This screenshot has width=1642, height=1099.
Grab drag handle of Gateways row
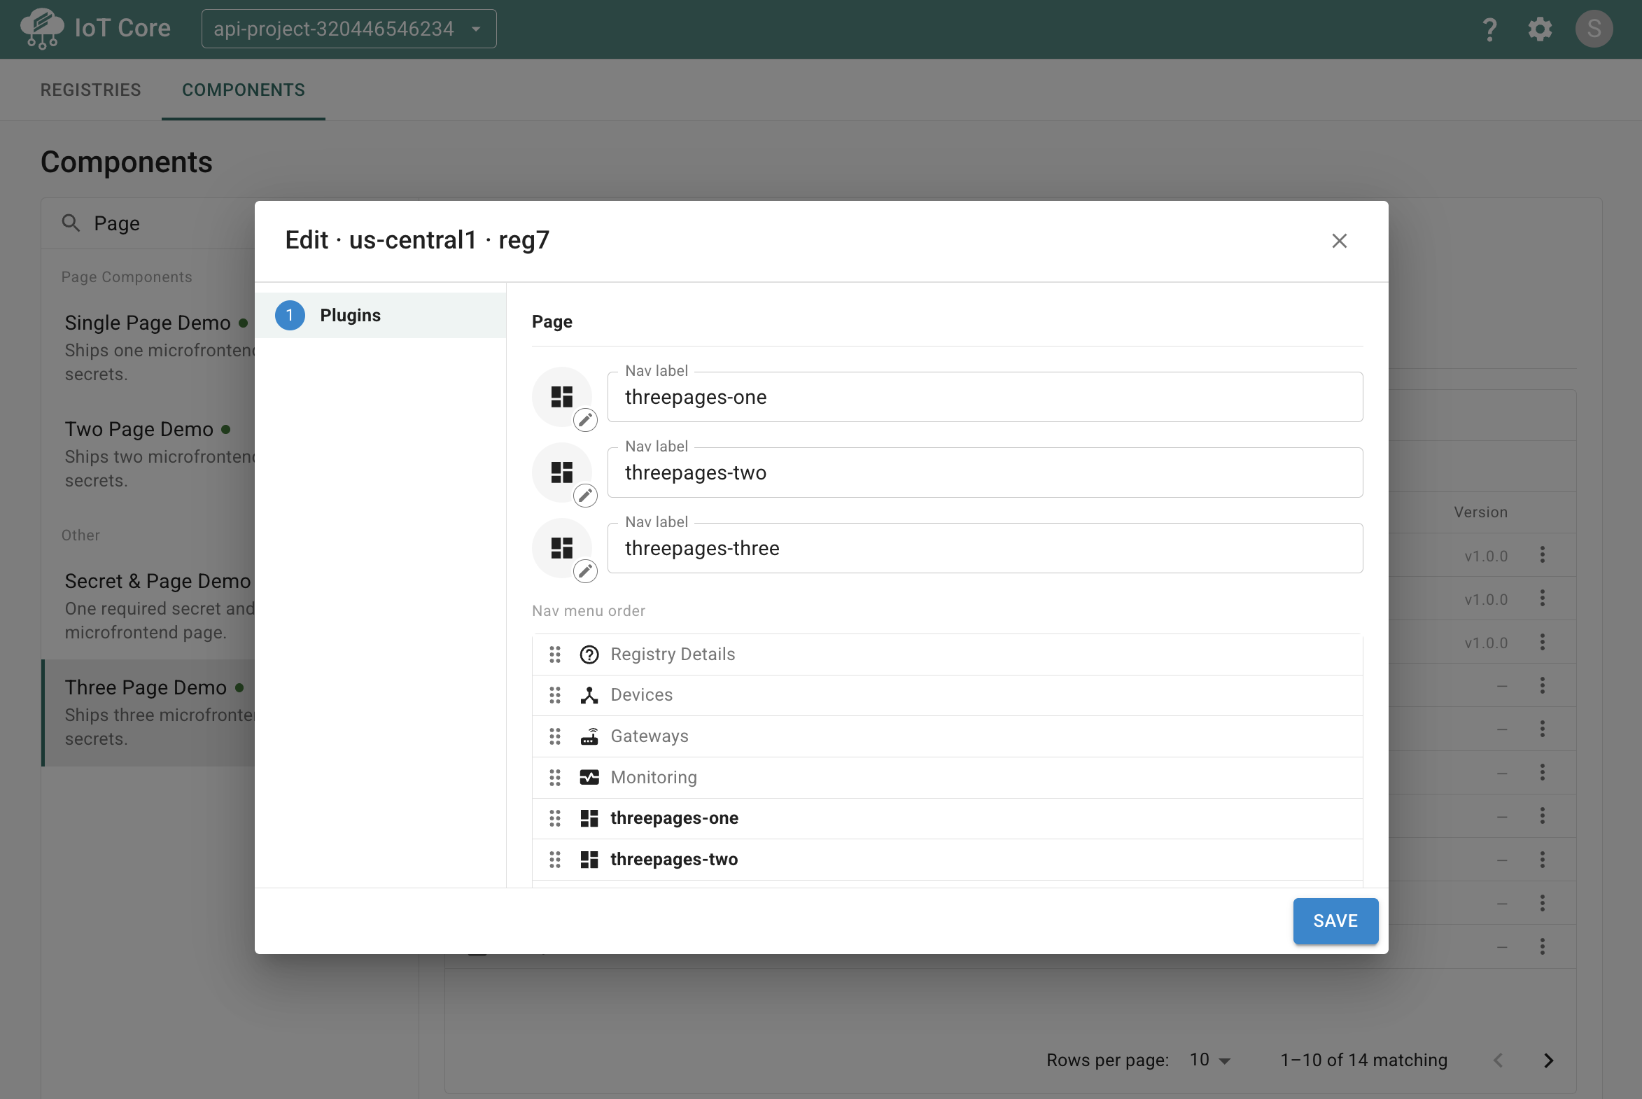(555, 736)
